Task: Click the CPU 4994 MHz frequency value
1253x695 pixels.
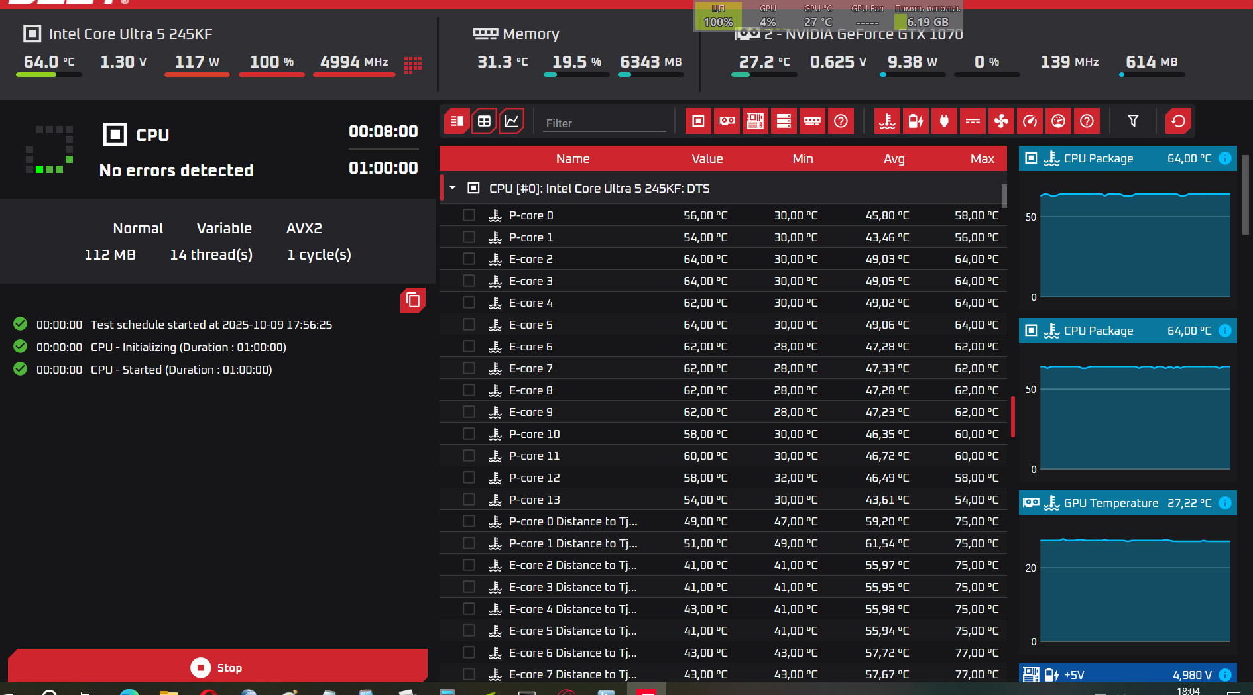Action: [354, 62]
